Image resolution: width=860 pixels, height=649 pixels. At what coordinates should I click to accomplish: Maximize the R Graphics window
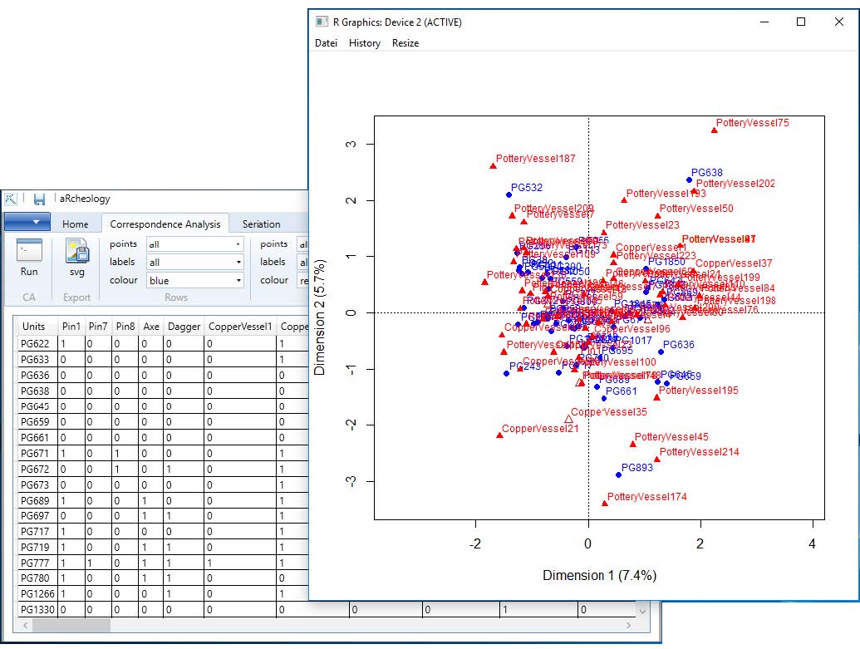tap(801, 22)
